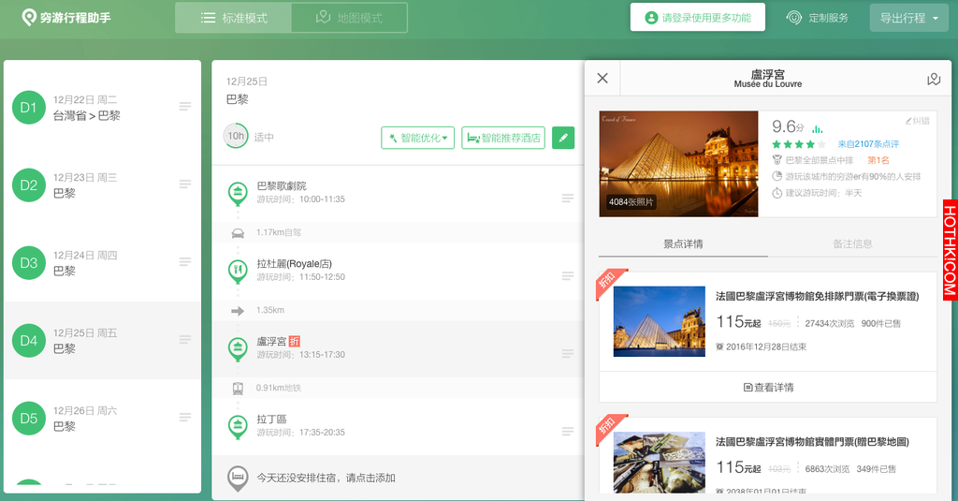Click drag handle on 盧浮宮 row
The height and width of the screenshot is (501, 958).
point(568,354)
